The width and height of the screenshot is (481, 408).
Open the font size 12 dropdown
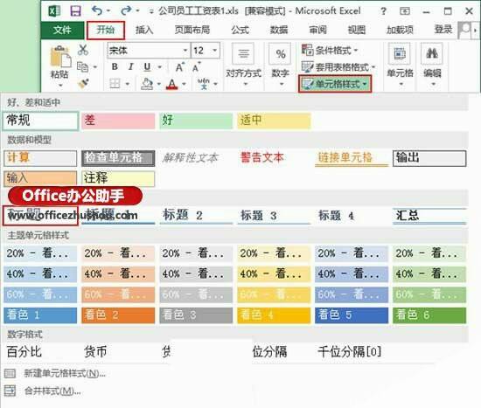[x=215, y=51]
